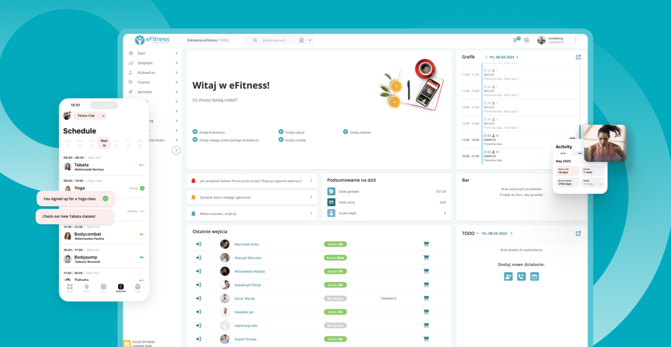Open the Finanse sidebar menu item
Screen dimensions: 671x347
click(x=144, y=82)
